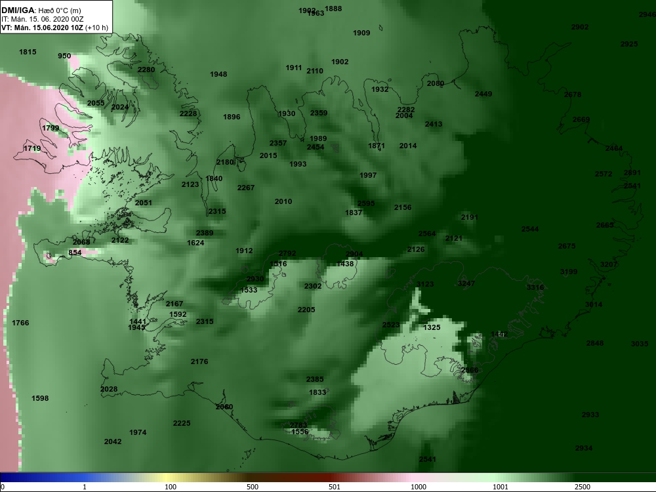Click the map value 2359
The width and height of the screenshot is (656, 492).
pos(319,113)
